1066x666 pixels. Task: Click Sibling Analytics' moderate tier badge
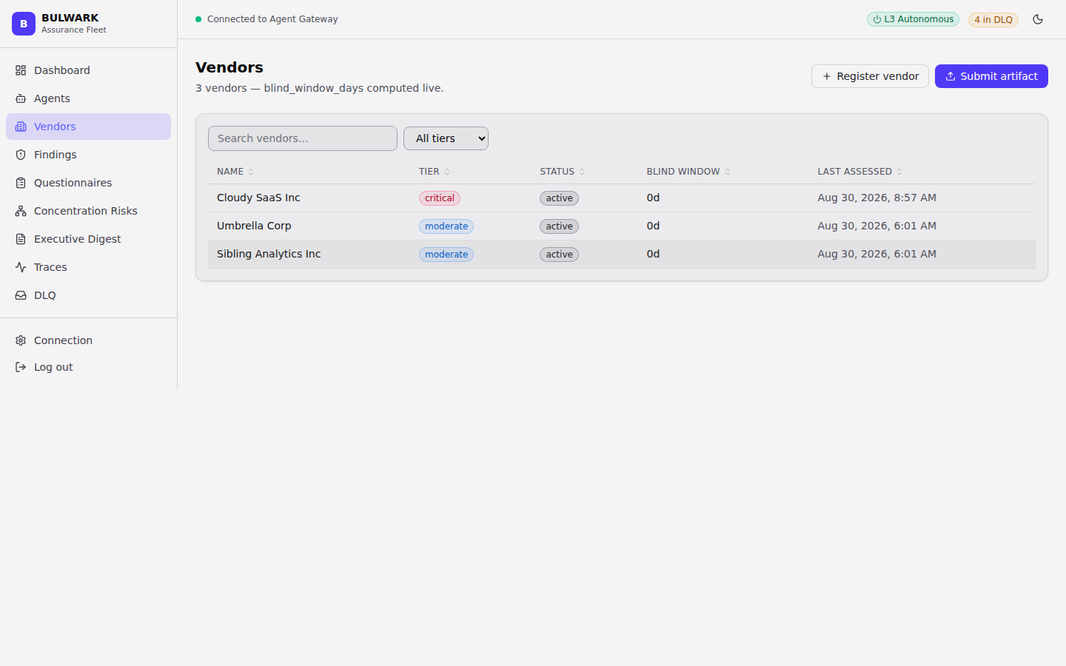click(x=446, y=255)
